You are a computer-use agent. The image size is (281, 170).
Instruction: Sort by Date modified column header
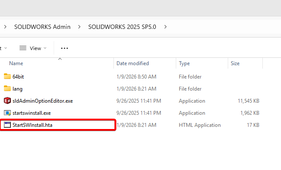pyautogui.click(x=132, y=63)
